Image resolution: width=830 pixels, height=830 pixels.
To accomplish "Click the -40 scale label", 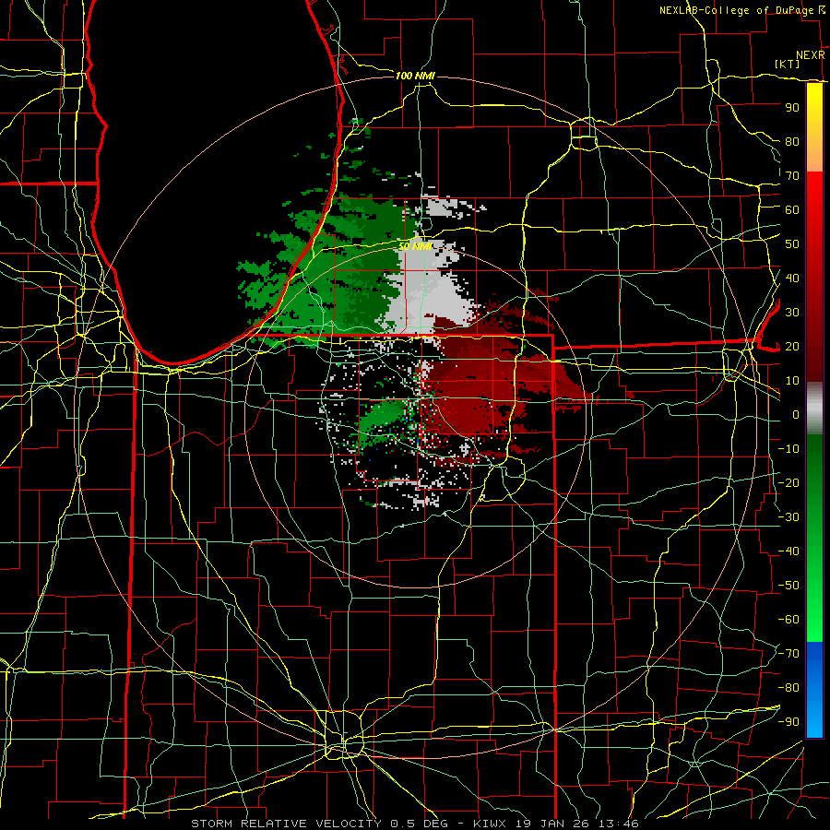I will [788, 551].
